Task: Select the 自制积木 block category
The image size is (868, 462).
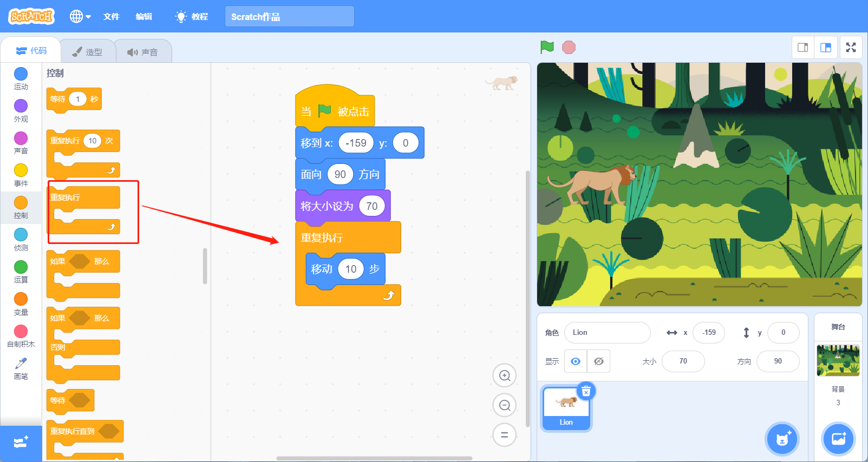Action: coord(21,336)
